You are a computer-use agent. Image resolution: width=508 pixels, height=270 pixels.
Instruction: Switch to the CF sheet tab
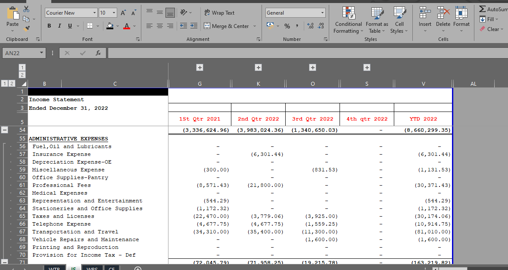(112, 268)
